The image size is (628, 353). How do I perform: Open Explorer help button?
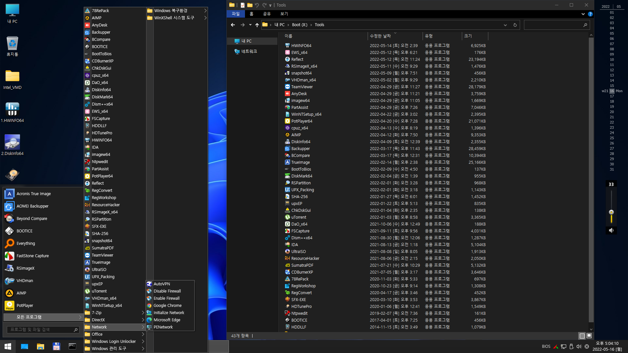click(x=590, y=14)
